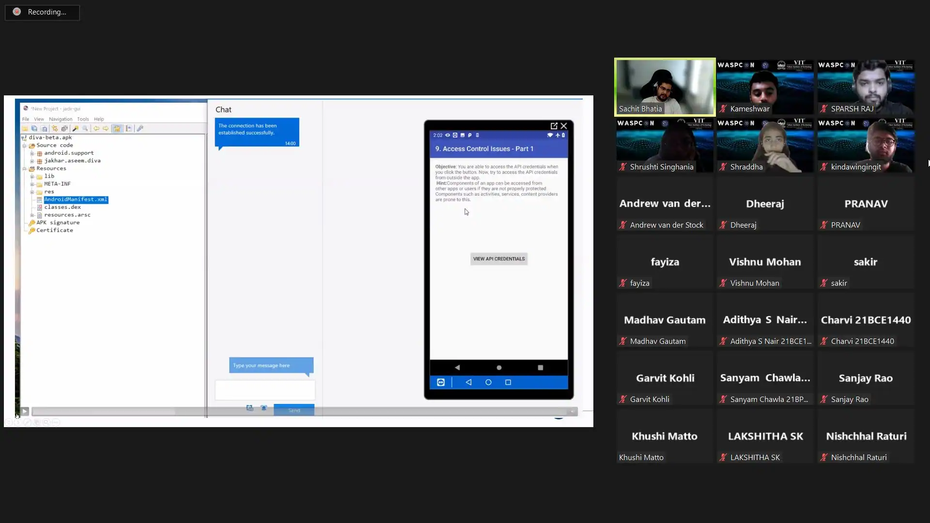The width and height of the screenshot is (930, 523).
Task: Click the chat message input box
Action: point(264,390)
